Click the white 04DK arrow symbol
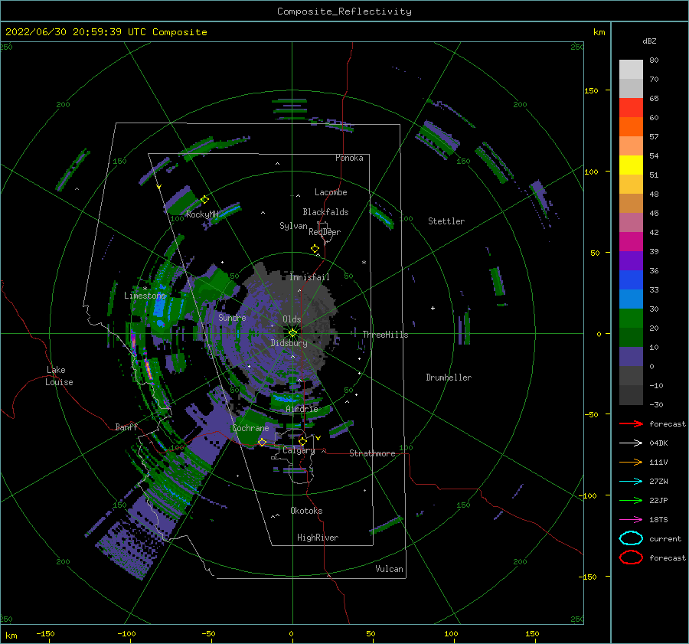The width and height of the screenshot is (689, 644). pyautogui.click(x=631, y=443)
